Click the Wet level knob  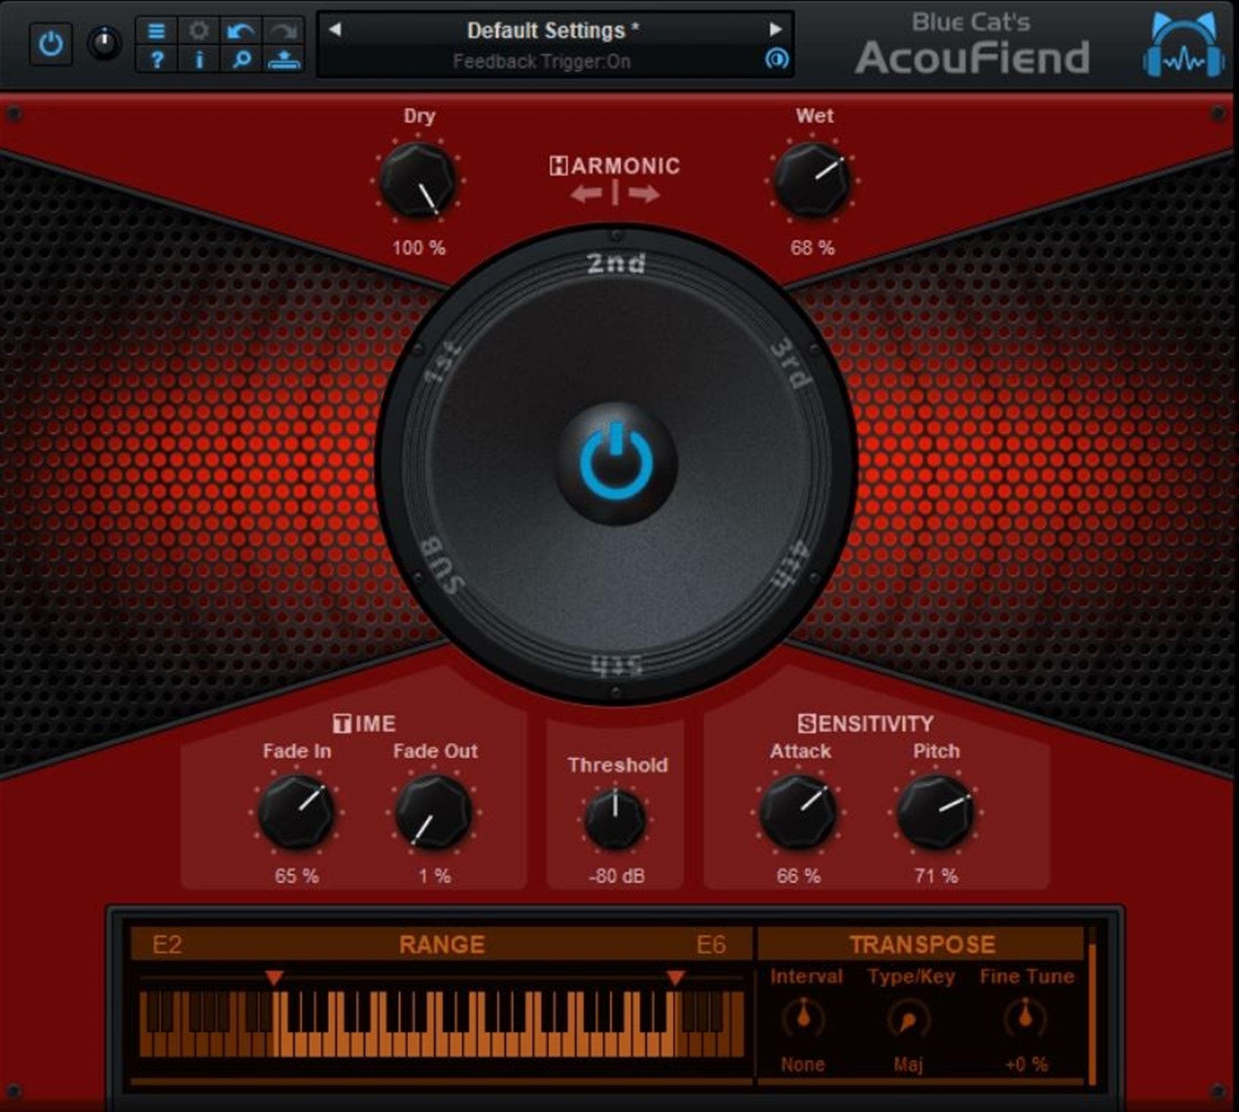813,181
